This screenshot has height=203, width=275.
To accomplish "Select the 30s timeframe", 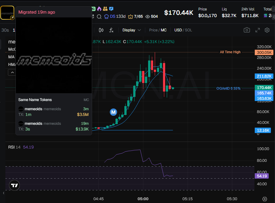I will (5, 30).
